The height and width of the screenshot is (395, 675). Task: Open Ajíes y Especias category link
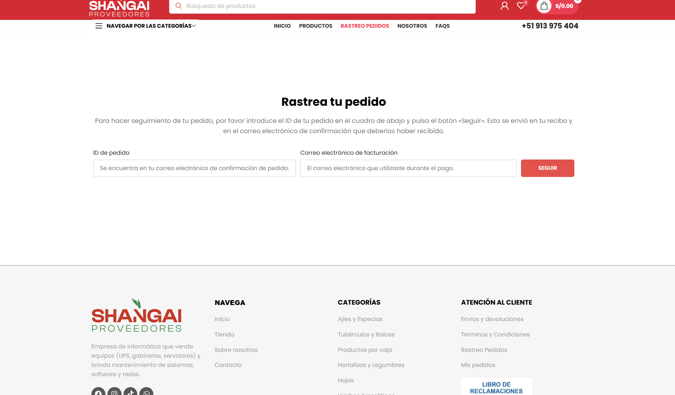pos(360,319)
